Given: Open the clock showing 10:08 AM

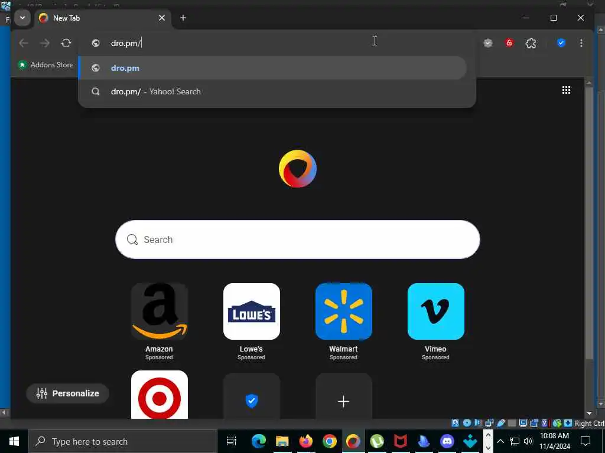Looking at the screenshot, I should pyautogui.click(x=554, y=441).
